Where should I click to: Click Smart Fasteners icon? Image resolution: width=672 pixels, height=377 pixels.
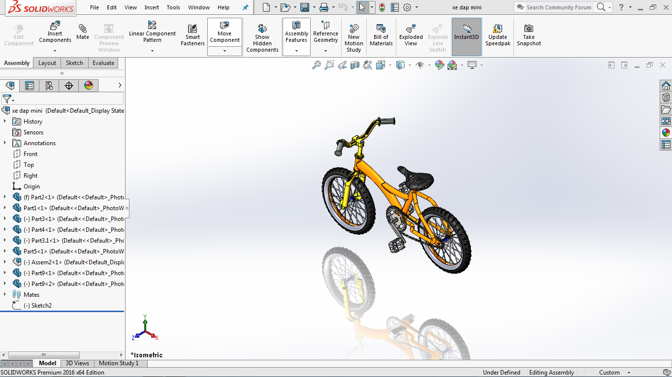pyautogui.click(x=192, y=35)
